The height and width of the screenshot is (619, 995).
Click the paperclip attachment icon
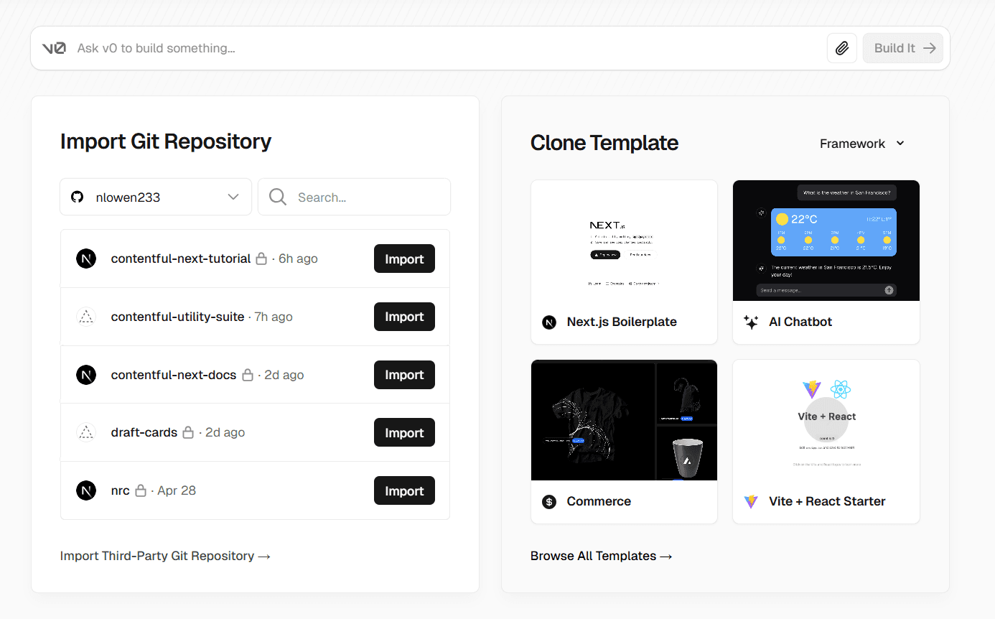tap(842, 48)
